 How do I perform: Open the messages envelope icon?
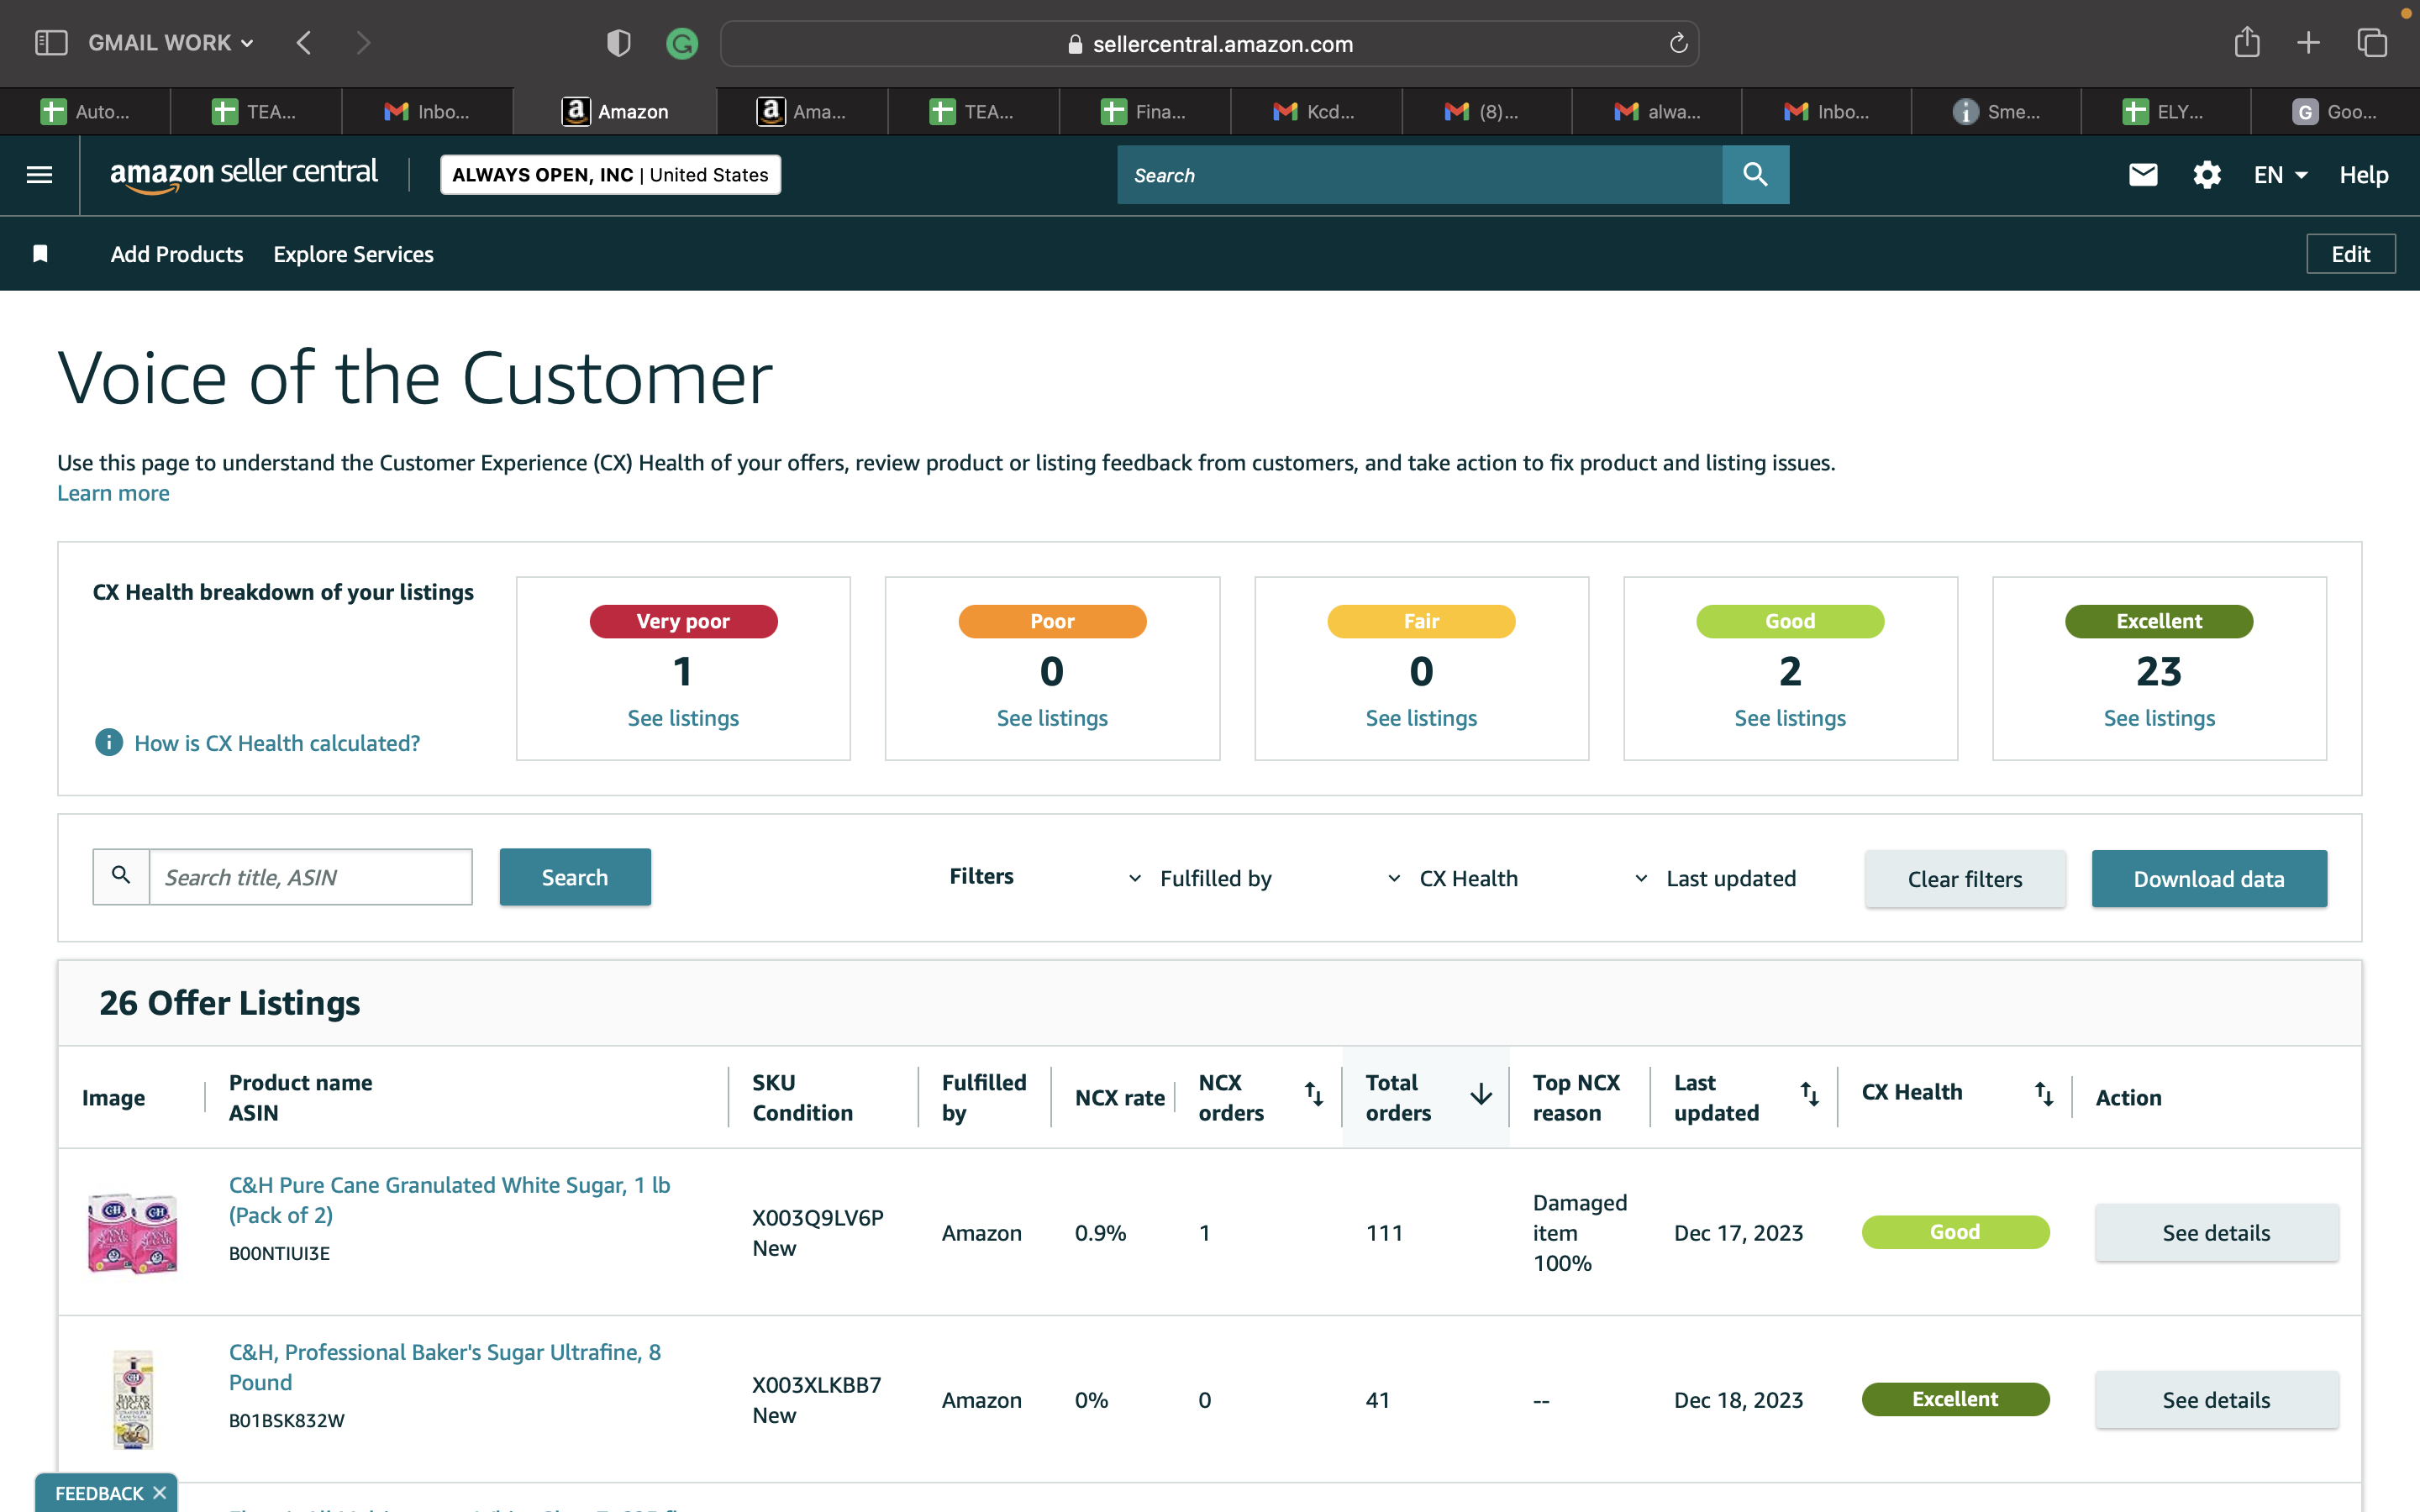[2143, 175]
